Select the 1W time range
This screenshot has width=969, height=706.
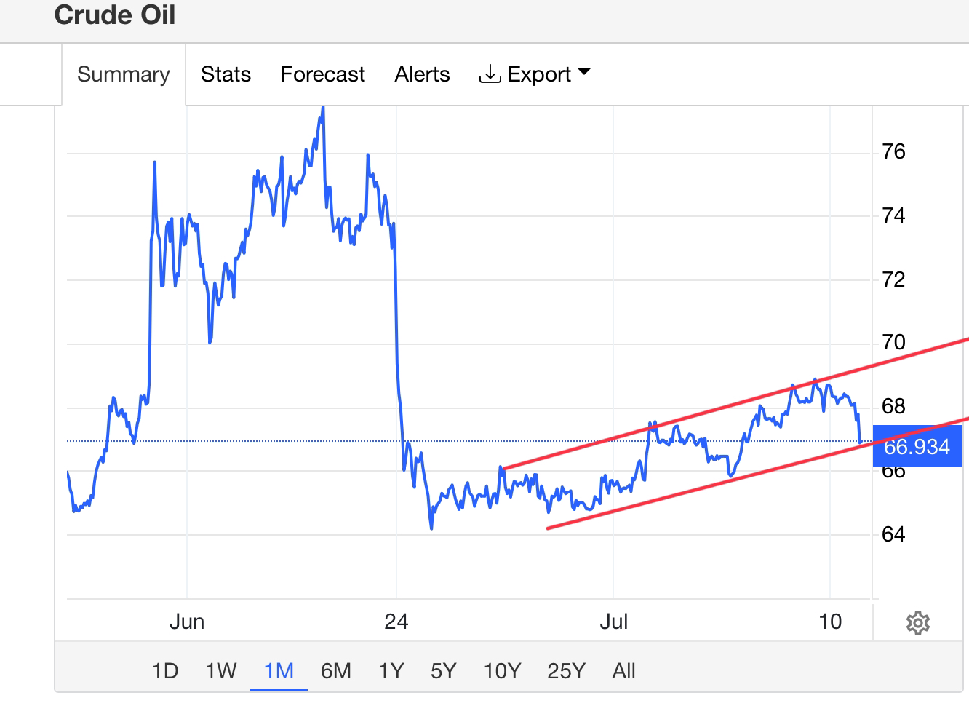click(221, 670)
